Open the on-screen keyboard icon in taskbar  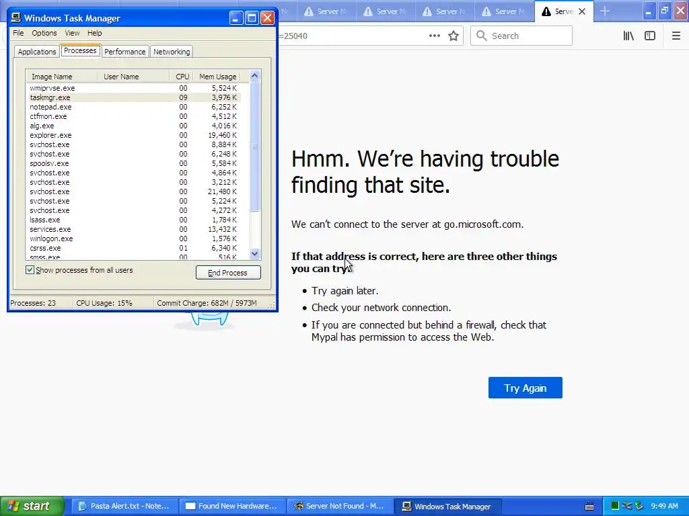pos(589,507)
